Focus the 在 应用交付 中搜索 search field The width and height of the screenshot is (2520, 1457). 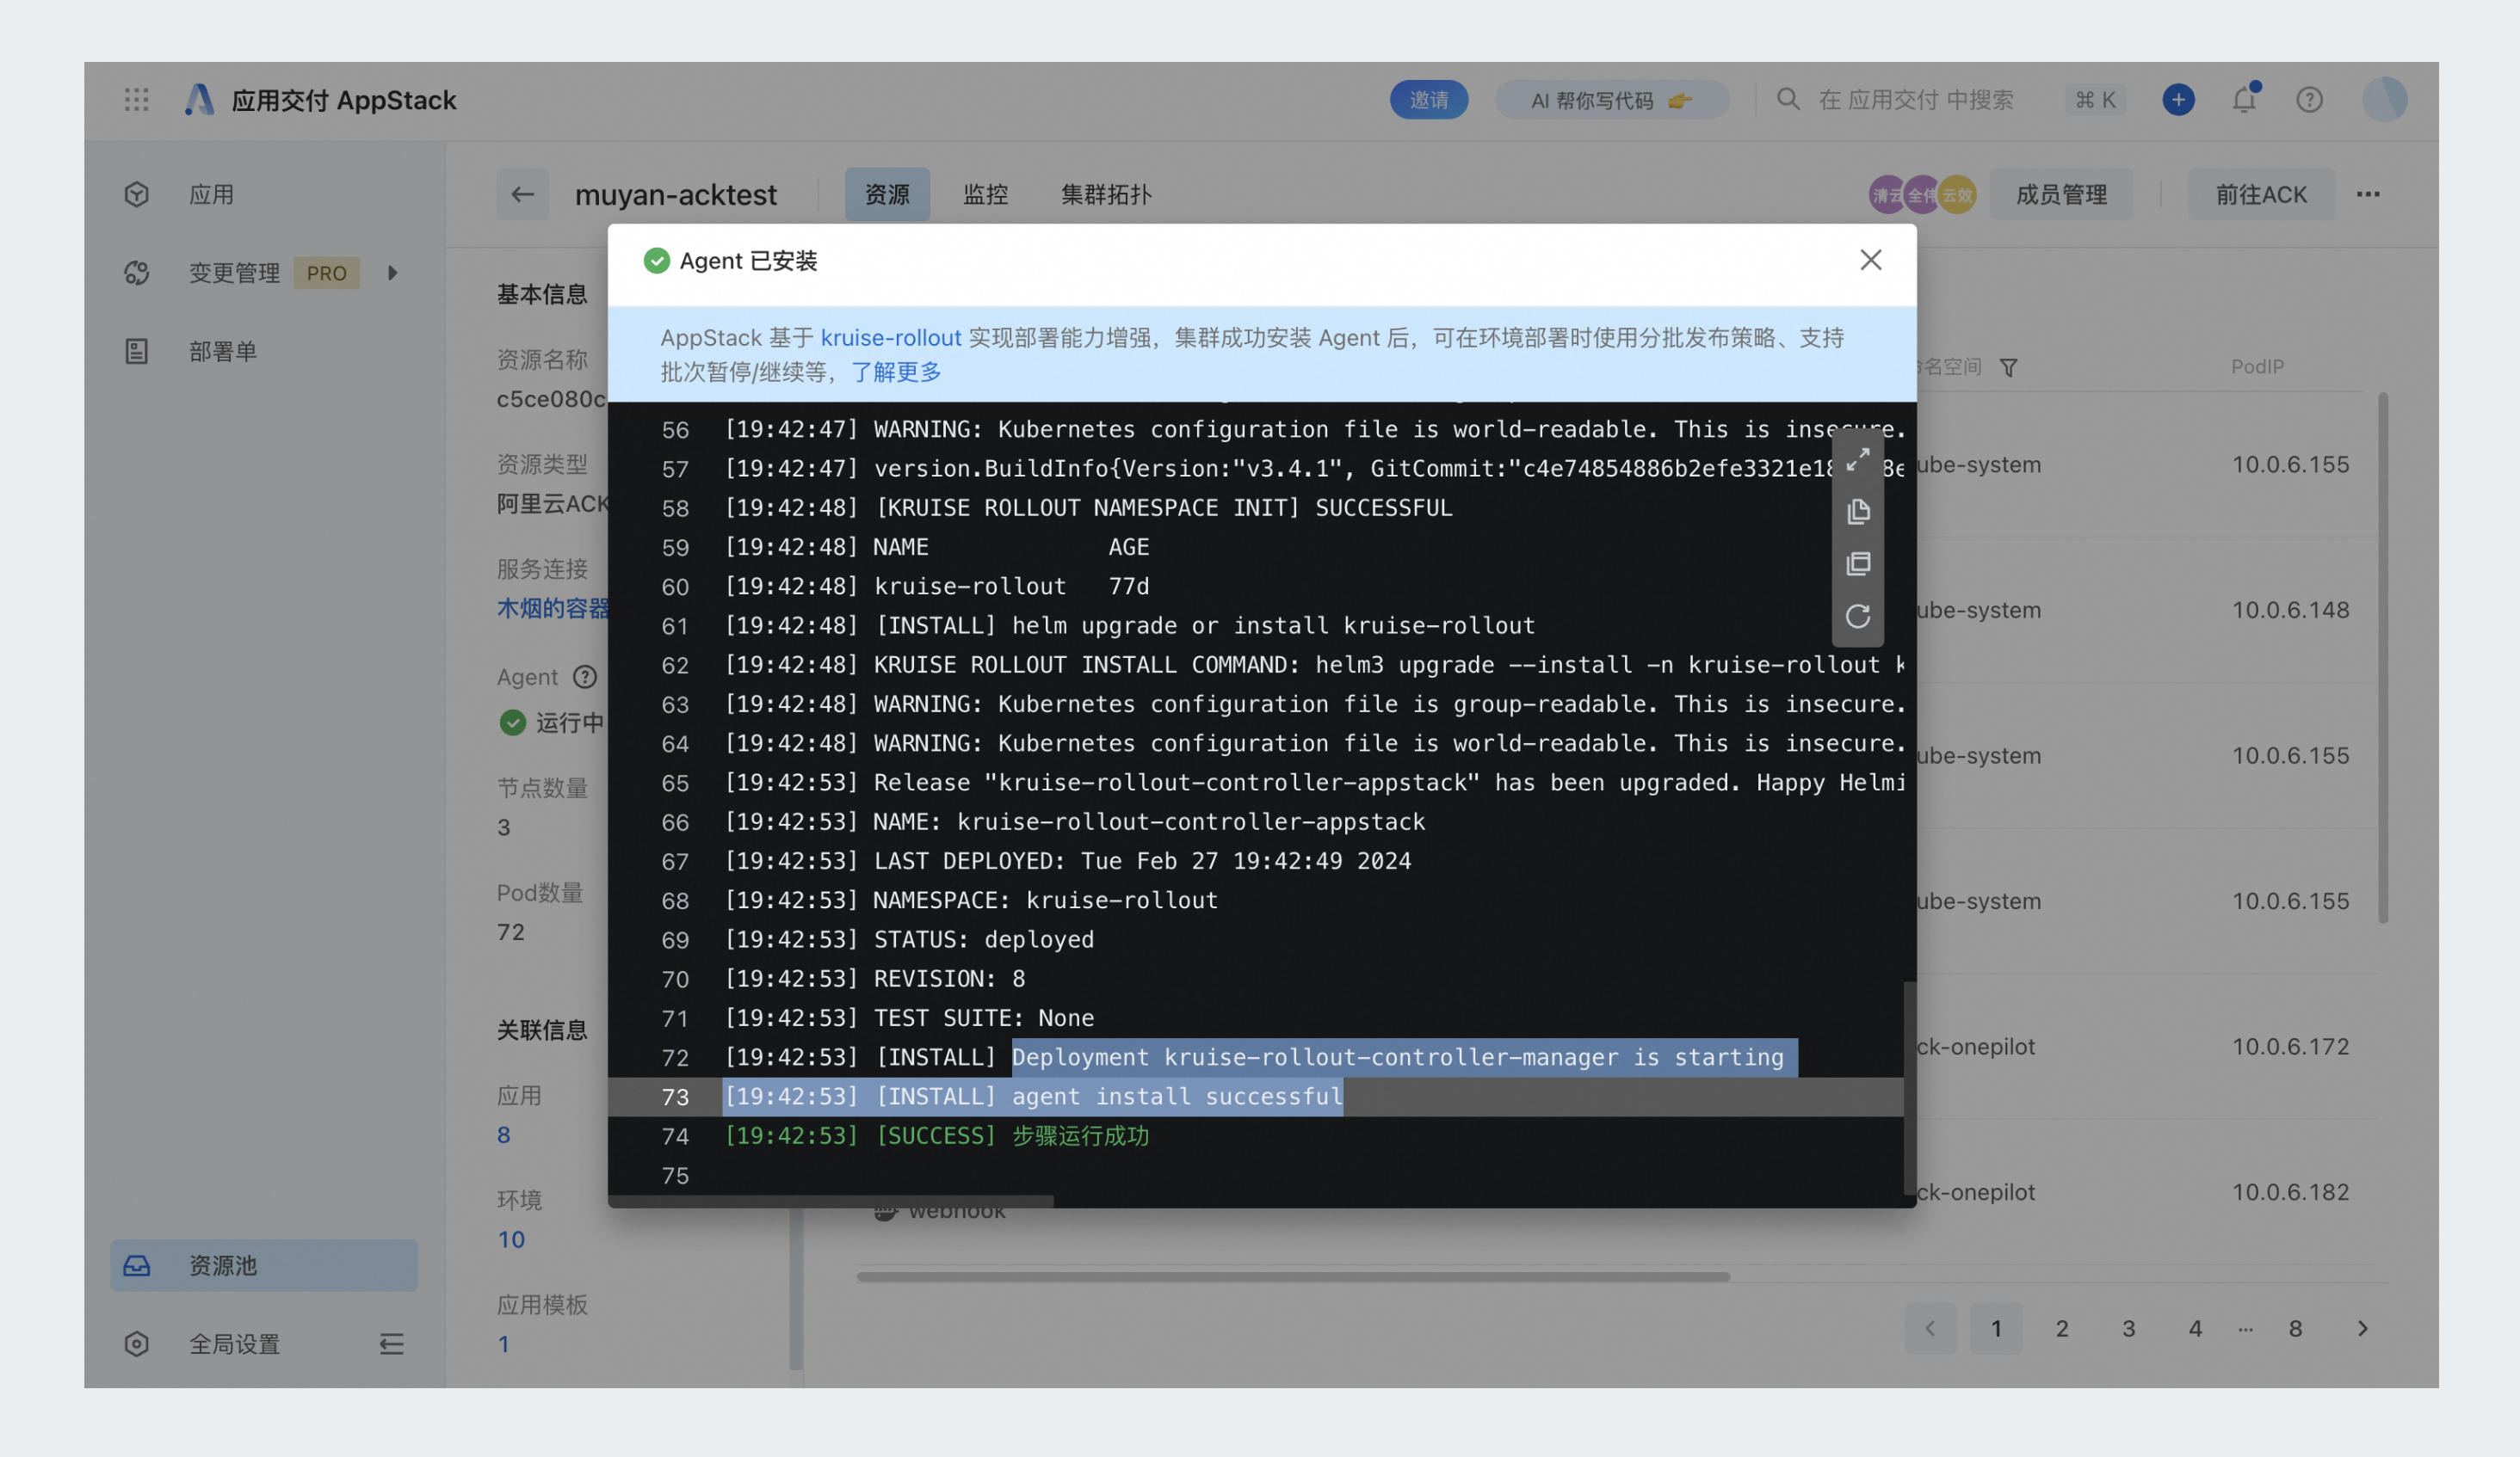click(x=1914, y=100)
